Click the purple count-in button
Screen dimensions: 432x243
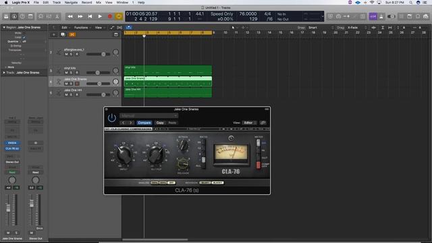373,16
